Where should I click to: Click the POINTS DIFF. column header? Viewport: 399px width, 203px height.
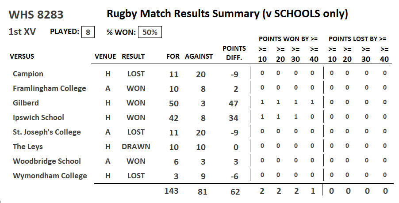(x=234, y=53)
